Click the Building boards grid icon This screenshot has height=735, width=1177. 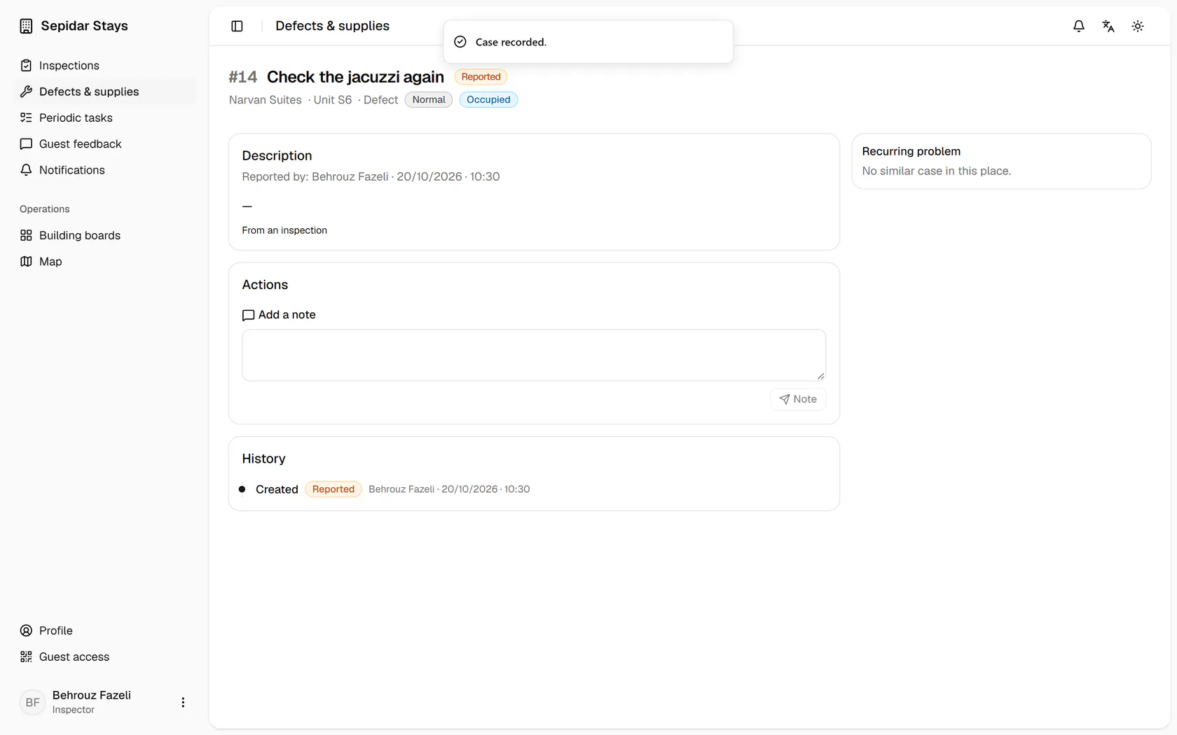26,235
